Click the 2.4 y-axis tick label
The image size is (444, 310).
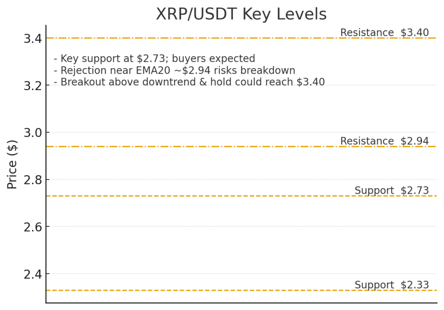(x=33, y=274)
